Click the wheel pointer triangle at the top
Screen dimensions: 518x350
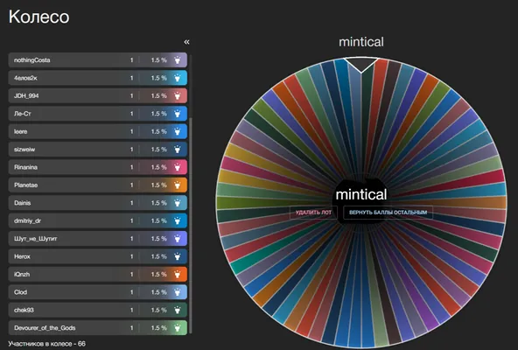(361, 65)
